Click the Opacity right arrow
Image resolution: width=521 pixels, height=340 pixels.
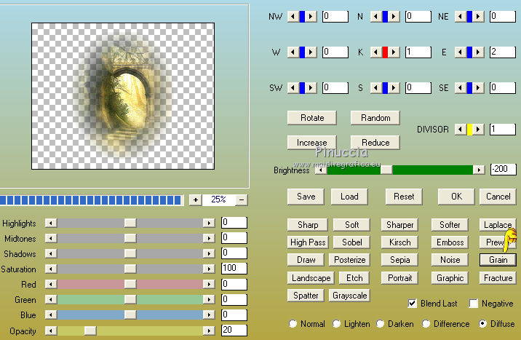[x=209, y=331]
